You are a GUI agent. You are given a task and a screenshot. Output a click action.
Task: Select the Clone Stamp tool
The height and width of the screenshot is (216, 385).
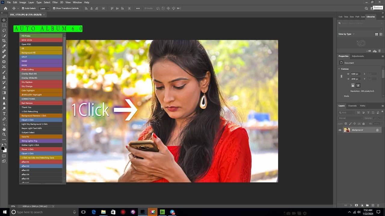4,77
